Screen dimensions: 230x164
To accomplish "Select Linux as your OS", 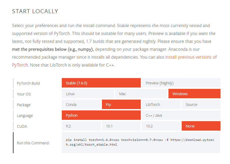I will (88, 94).
